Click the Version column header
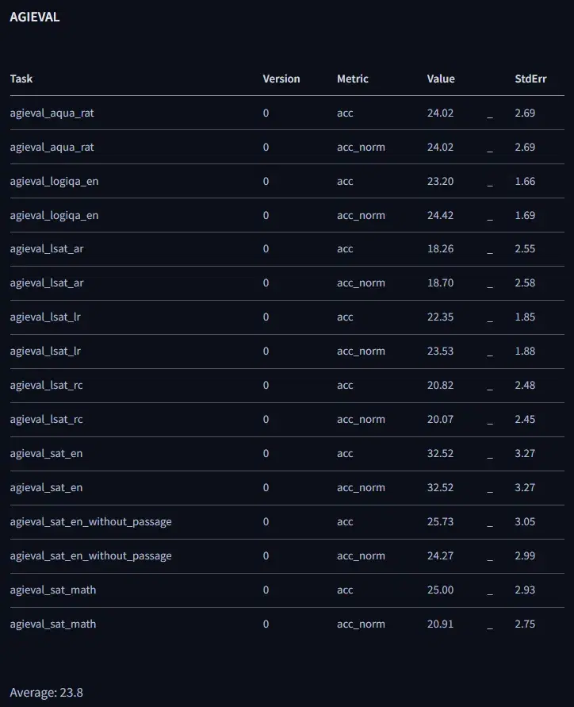The image size is (574, 707). [x=281, y=79]
